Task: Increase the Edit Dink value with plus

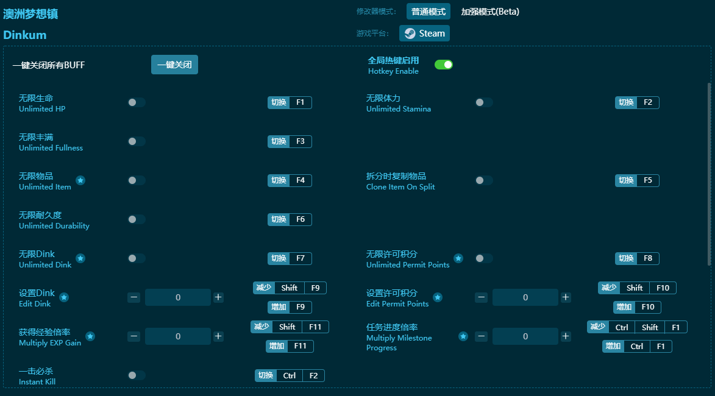Action: tap(218, 297)
